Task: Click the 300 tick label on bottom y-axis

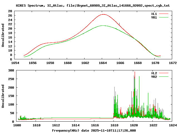Action: pos(11,70)
